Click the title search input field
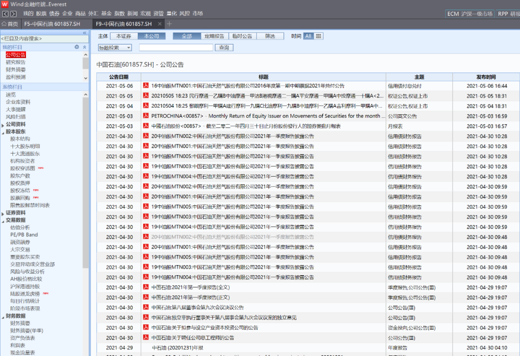The width and height of the screenshot is (520, 356). pos(176,48)
